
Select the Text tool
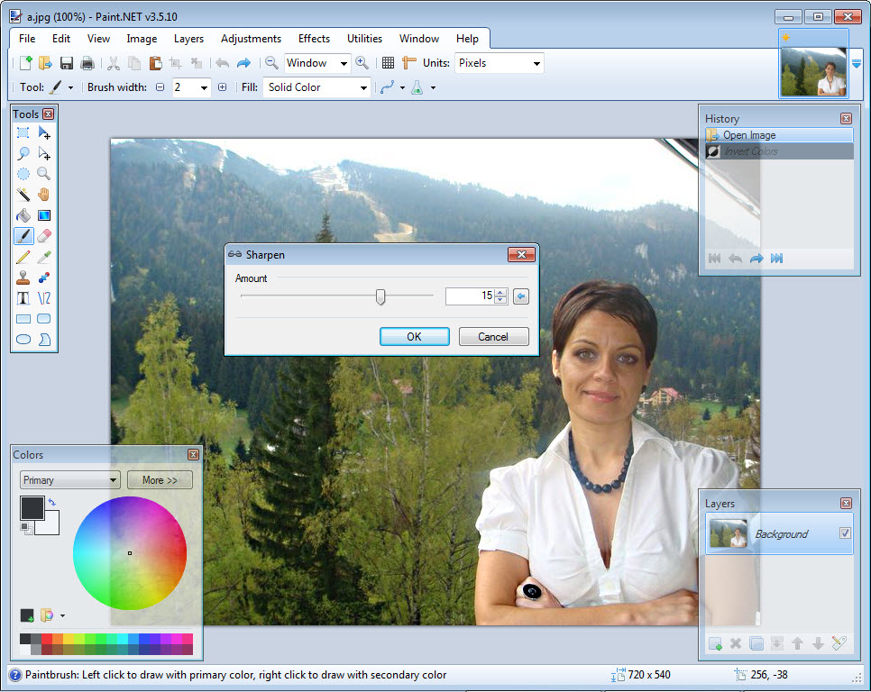[x=23, y=298]
